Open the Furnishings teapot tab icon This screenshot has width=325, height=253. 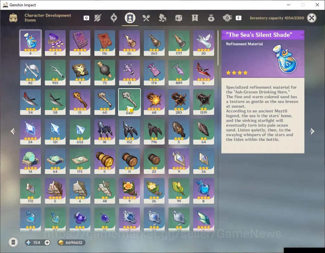click(227, 18)
